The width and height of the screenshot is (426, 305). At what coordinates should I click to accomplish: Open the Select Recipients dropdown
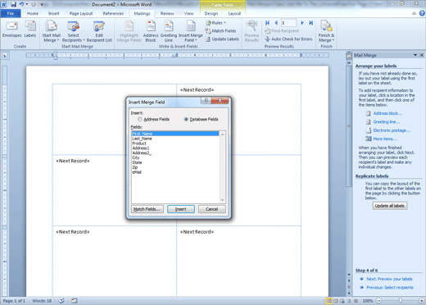coord(73,32)
